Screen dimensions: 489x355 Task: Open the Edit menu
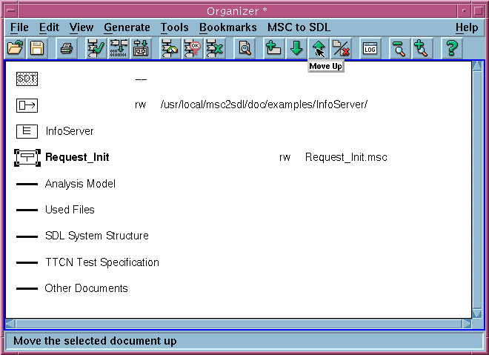pyautogui.click(x=49, y=27)
